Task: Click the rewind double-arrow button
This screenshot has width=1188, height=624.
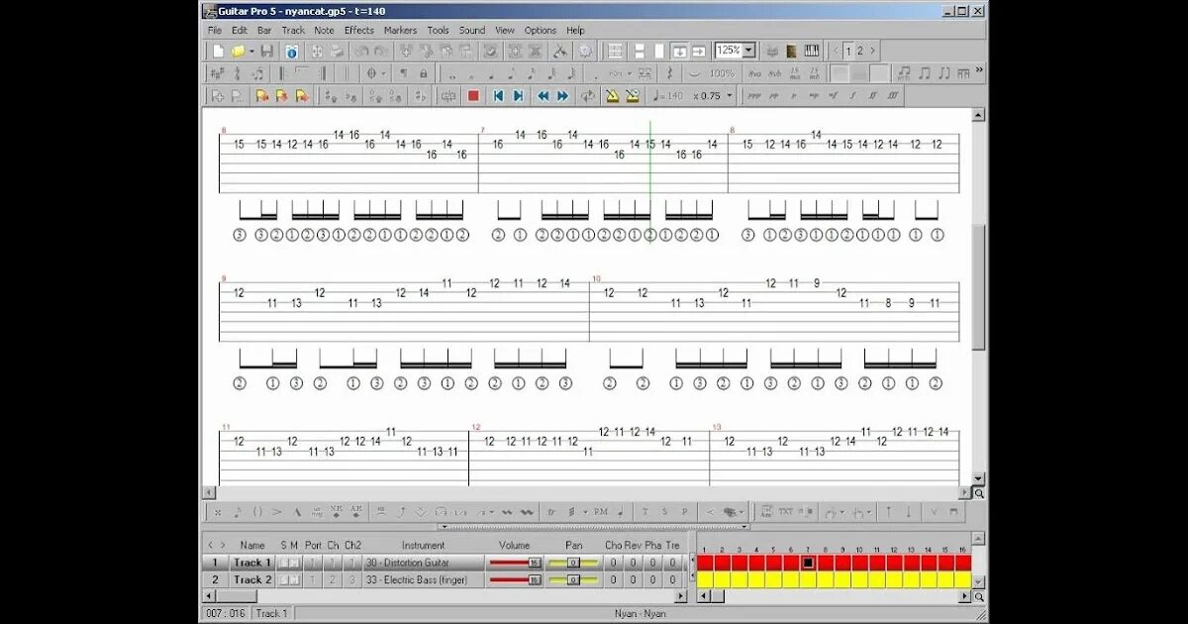Action: point(543,96)
